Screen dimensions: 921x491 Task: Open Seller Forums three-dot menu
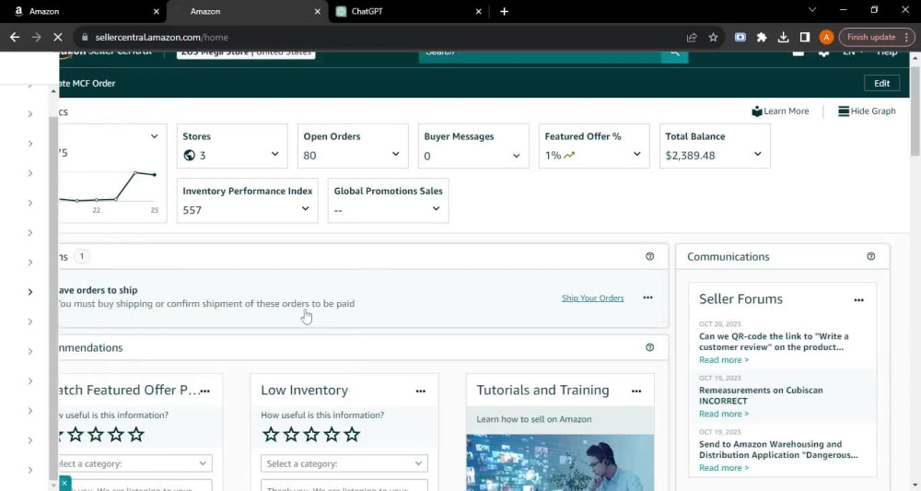(858, 300)
